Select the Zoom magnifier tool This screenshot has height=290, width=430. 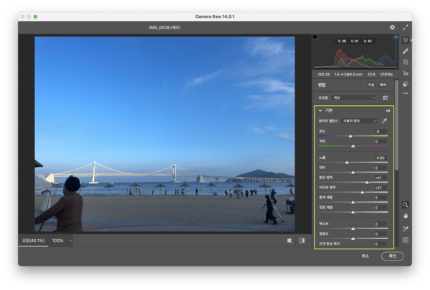click(406, 205)
